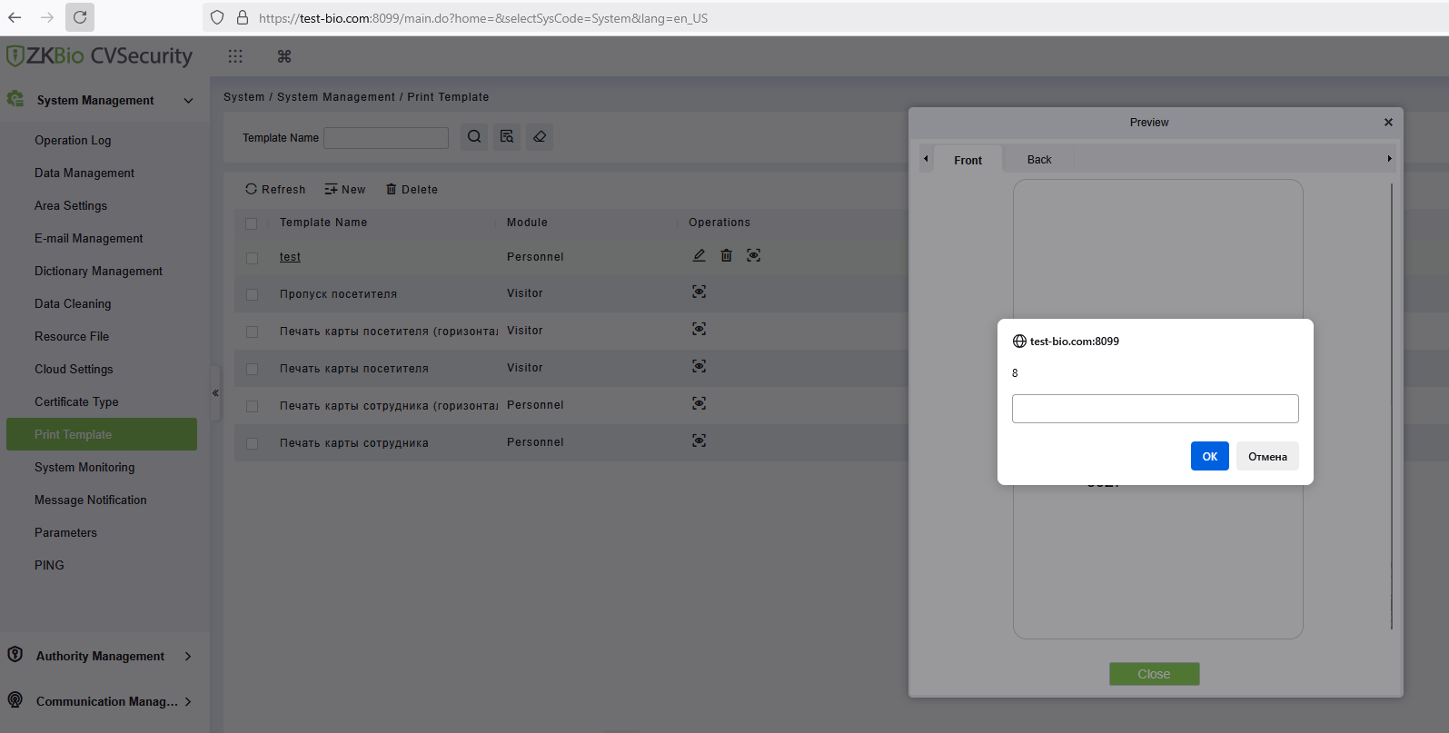
Task: Check the box for Пропуск посетителя row
Action: (x=252, y=295)
